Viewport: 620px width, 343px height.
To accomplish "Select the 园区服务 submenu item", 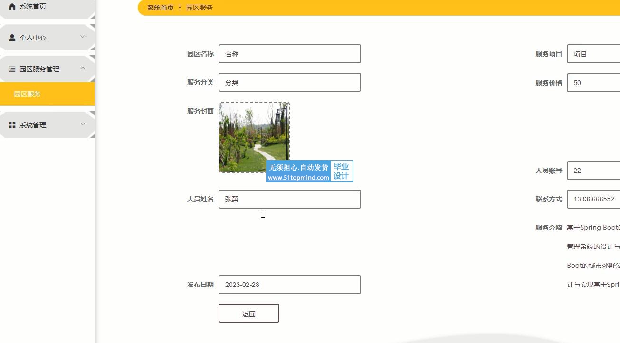I will click(48, 94).
